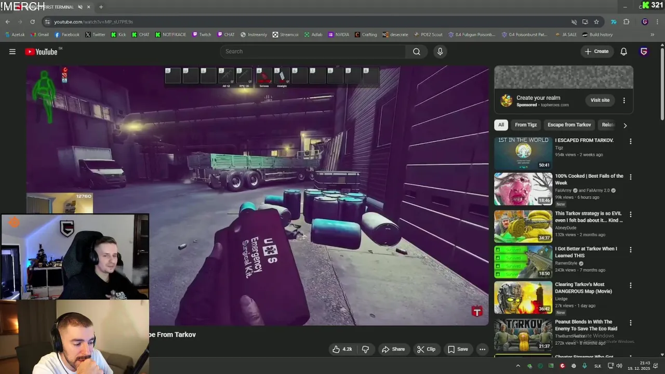Open the Build history bookmark
The width and height of the screenshot is (665, 374).
pyautogui.click(x=597, y=35)
